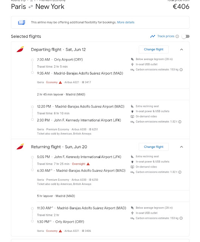Image resolution: width=200 pixels, height=242 pixels.
Task: Click the Track prices info icon
Action: pyautogui.click(x=177, y=36)
